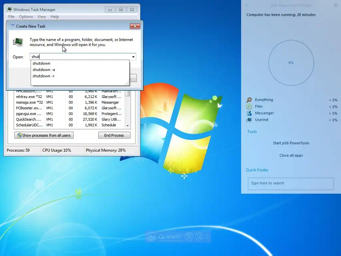The height and width of the screenshot is (256, 341).
Task: Open the Help menu in Task Manager
Action: click(55, 17)
